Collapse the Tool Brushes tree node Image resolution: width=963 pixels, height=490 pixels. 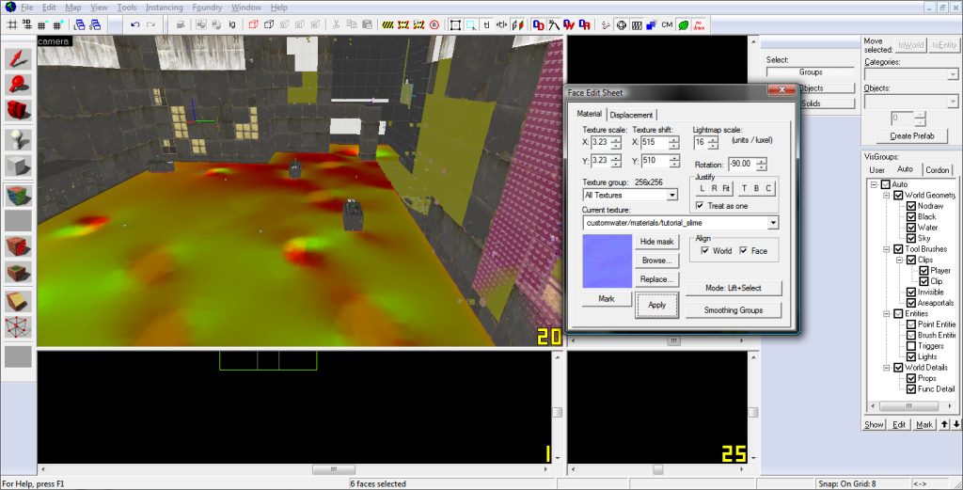[887, 249]
